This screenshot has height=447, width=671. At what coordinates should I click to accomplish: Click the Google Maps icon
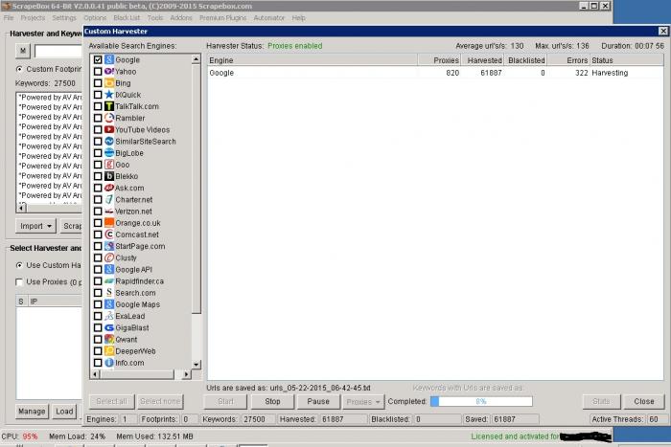[109, 304]
